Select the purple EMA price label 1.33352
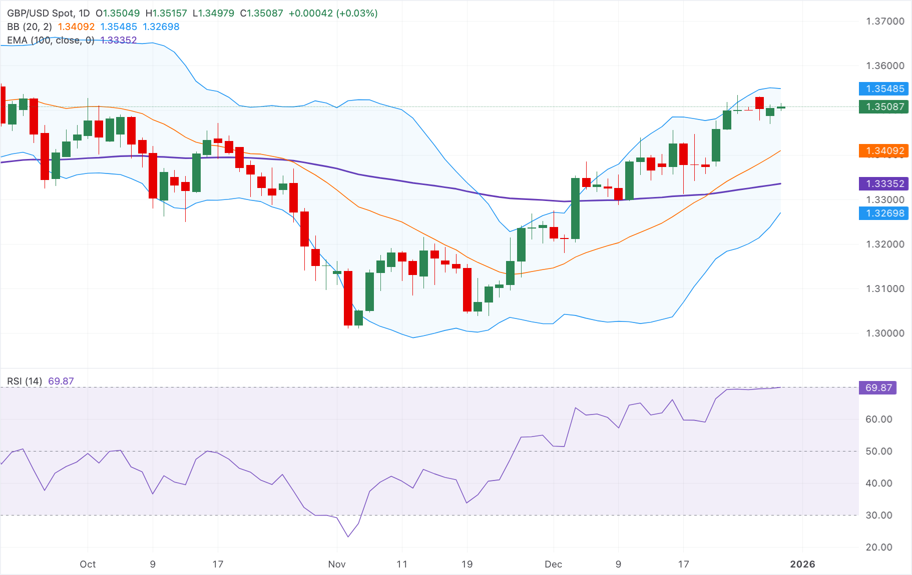Image resolution: width=912 pixels, height=575 pixels. point(883,184)
